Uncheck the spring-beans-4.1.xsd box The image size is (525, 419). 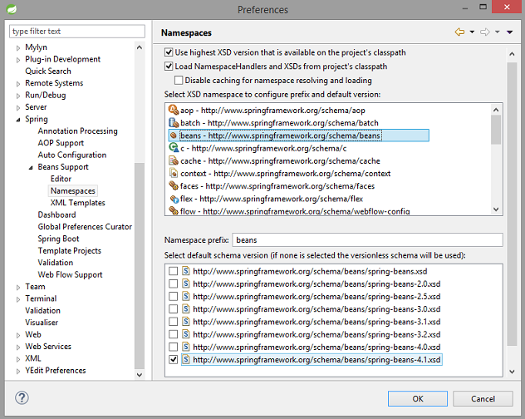pyautogui.click(x=173, y=359)
